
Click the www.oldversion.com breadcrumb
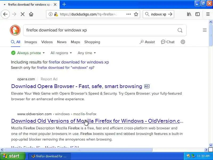(34, 114)
